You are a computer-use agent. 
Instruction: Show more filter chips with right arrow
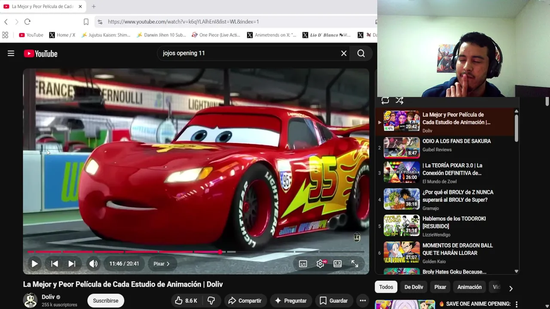510,288
